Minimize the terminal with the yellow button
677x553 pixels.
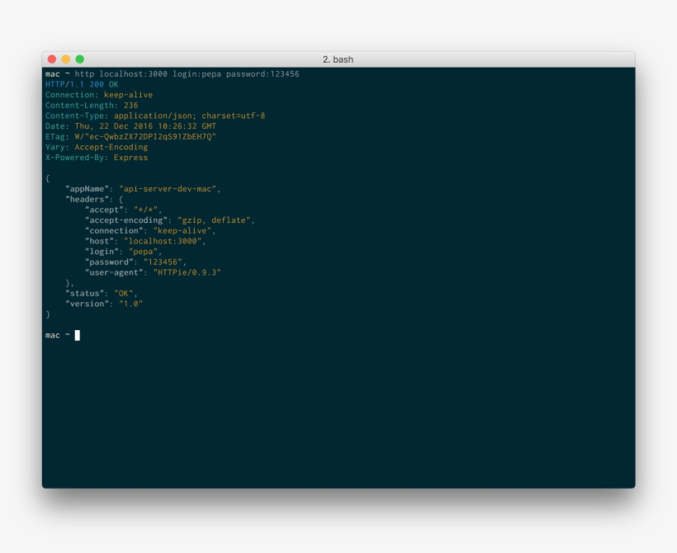point(65,59)
